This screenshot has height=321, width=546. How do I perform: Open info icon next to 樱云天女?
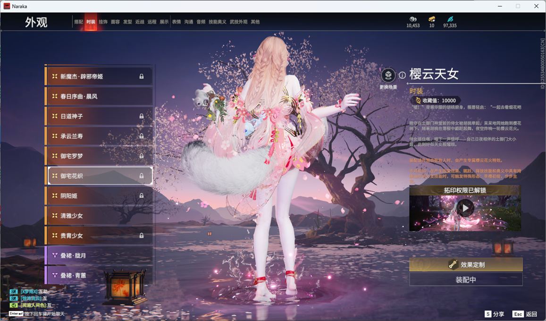402,75
